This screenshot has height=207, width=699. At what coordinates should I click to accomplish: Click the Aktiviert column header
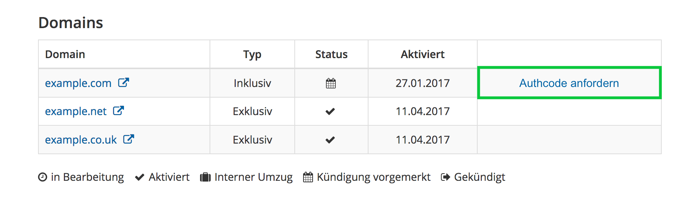tap(423, 54)
